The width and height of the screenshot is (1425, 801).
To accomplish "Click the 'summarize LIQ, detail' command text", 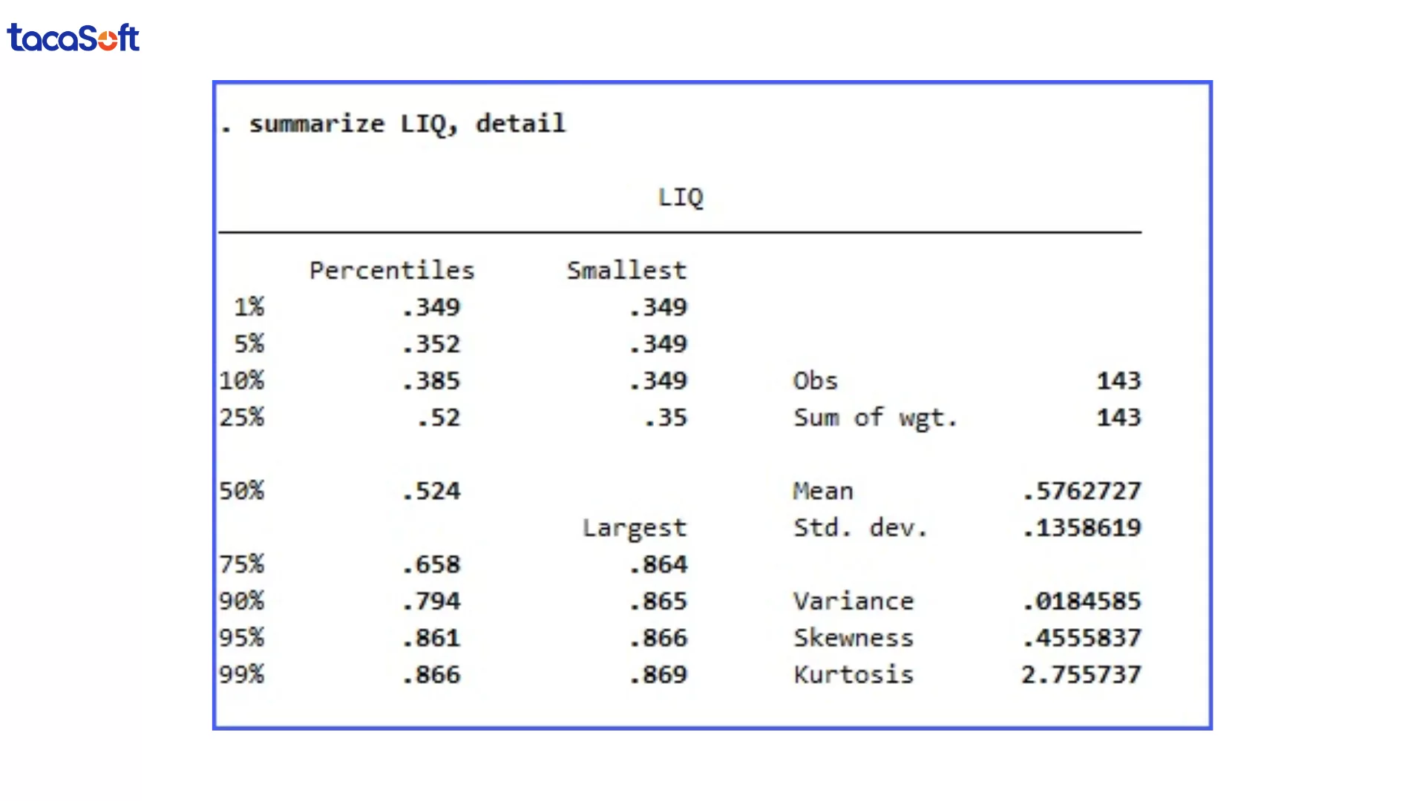I will point(407,124).
